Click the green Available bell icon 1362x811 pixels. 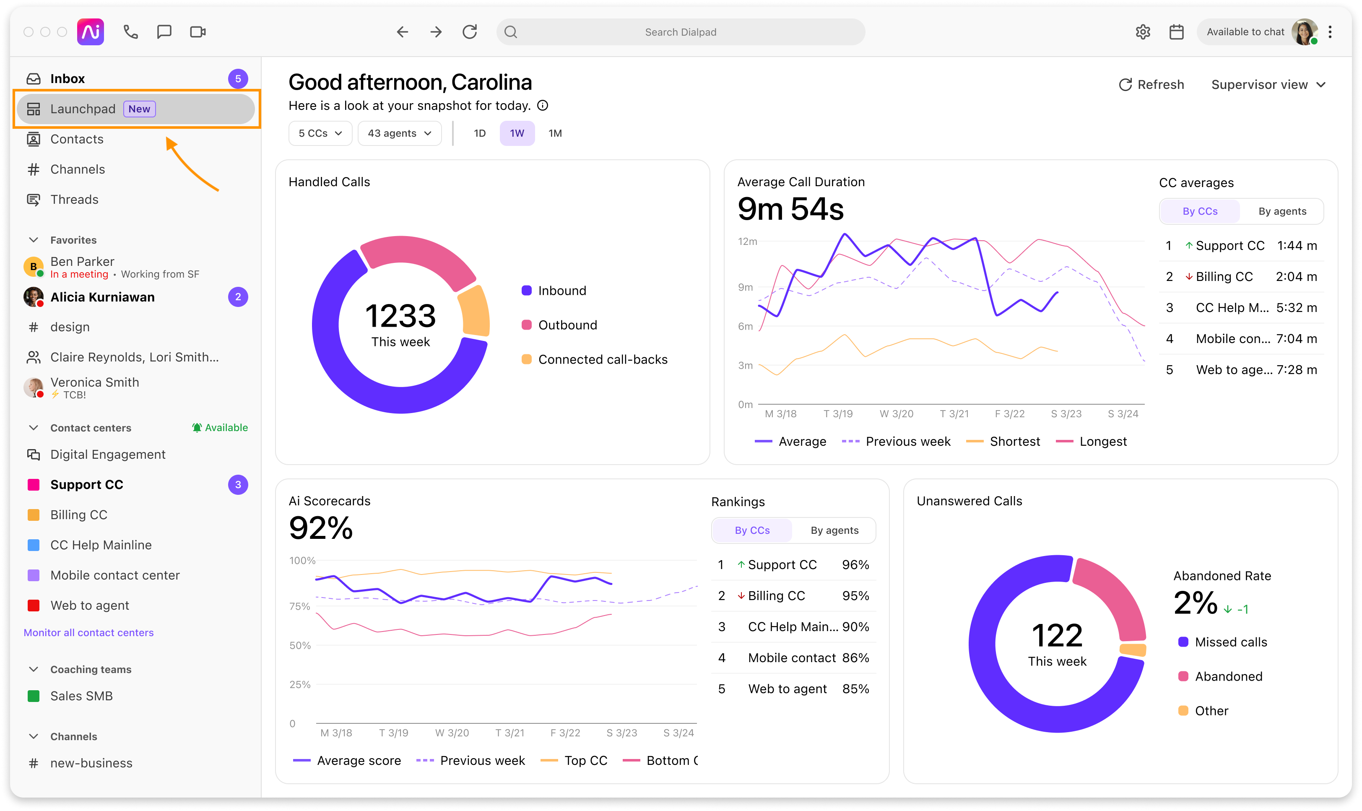tap(197, 427)
